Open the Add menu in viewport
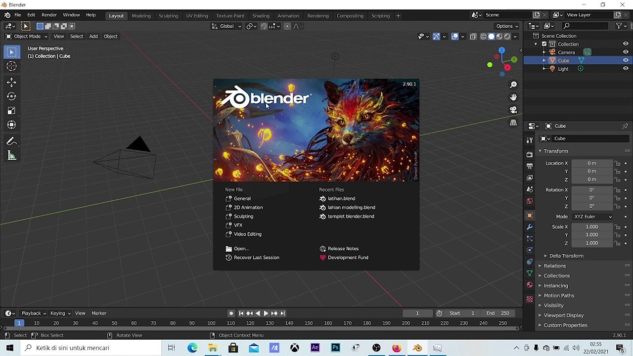The width and height of the screenshot is (633, 356). click(93, 36)
